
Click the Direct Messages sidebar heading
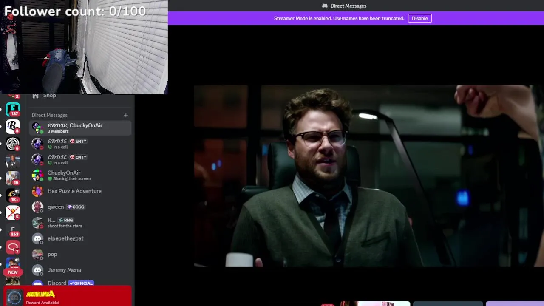(x=50, y=115)
